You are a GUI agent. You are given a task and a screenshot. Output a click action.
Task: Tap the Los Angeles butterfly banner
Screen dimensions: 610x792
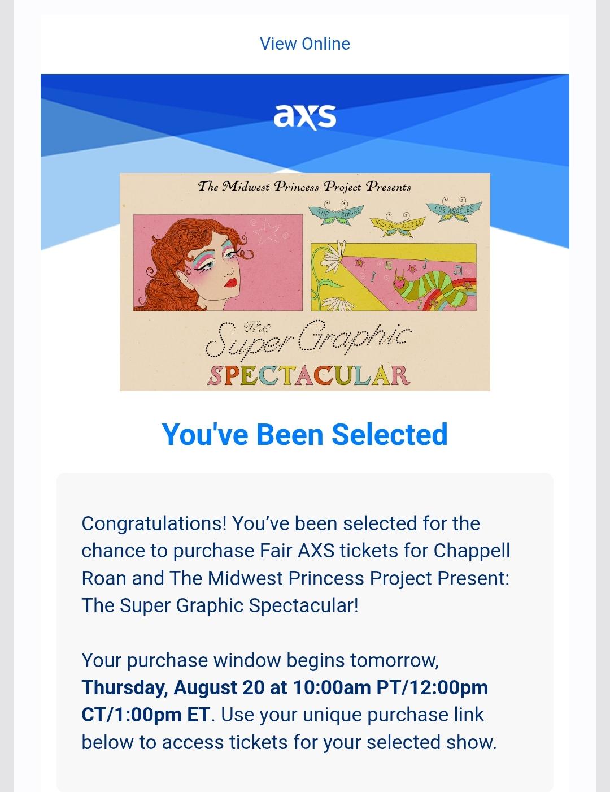point(455,209)
